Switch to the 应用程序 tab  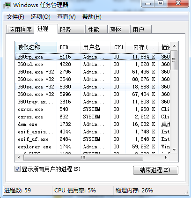(x=20, y=29)
